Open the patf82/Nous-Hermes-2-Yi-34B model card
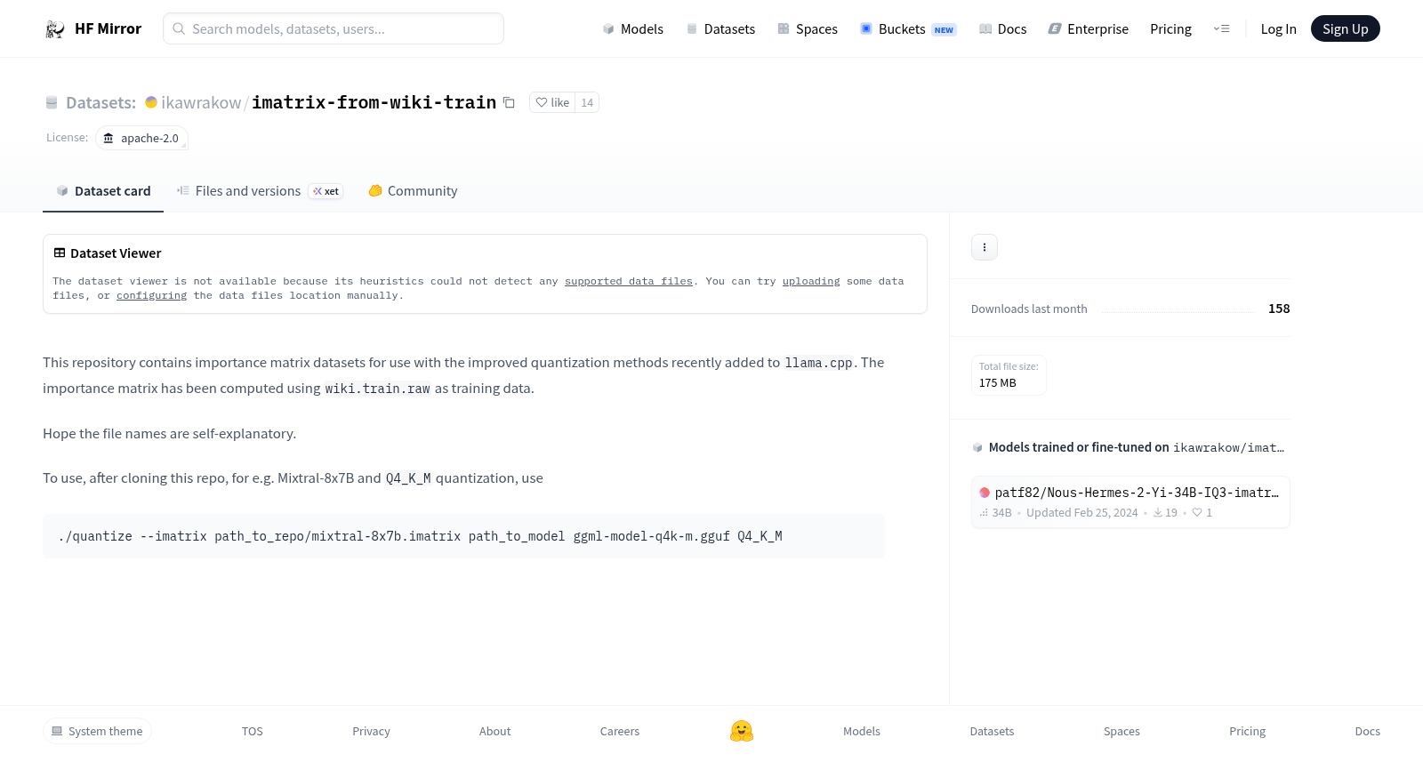Image resolution: width=1423 pixels, height=762 pixels. 1130,502
